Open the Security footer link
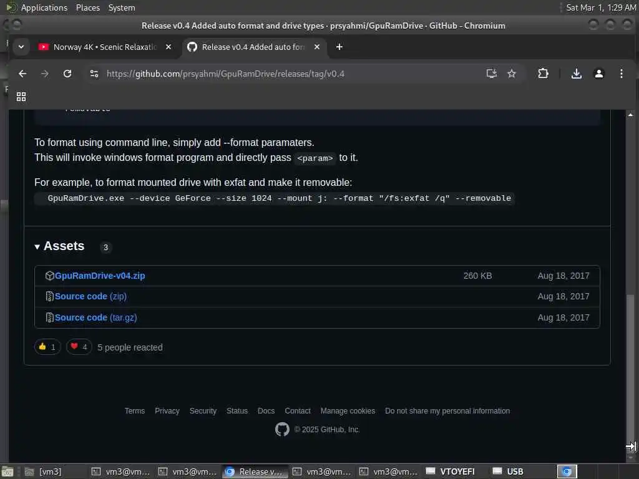 203,411
